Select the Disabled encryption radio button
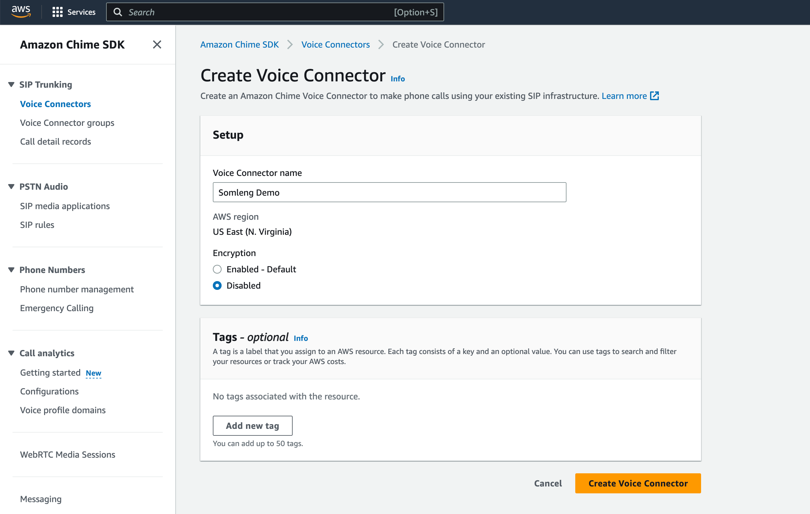The height and width of the screenshot is (514, 810). point(217,285)
